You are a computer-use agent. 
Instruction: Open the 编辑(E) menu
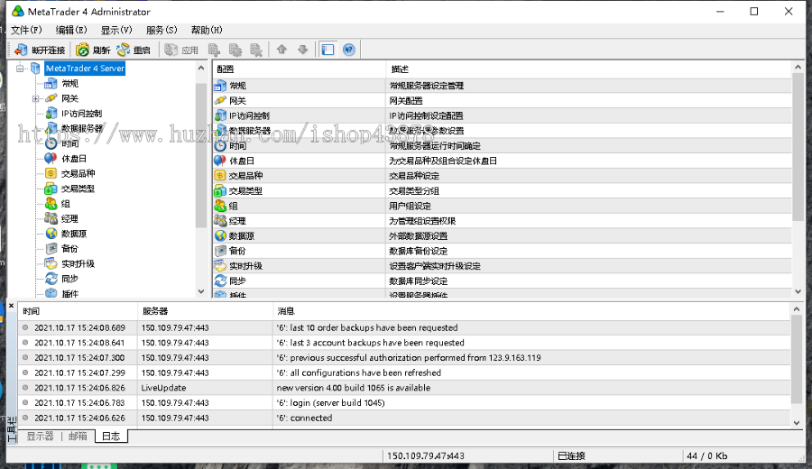pos(71,30)
